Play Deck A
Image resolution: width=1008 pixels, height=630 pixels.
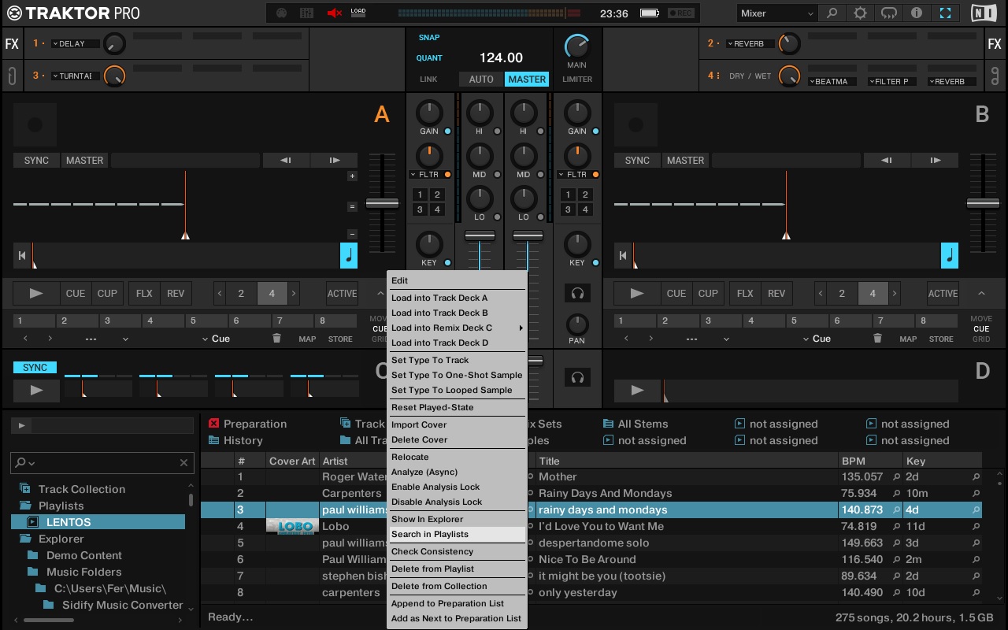coord(36,294)
